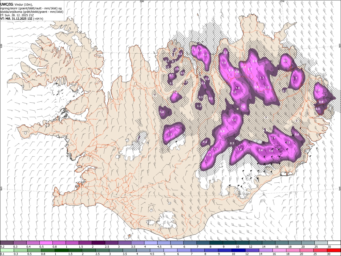
Task: Pick the darkest purple snow swatch at 2
Action: (x=98, y=243)
